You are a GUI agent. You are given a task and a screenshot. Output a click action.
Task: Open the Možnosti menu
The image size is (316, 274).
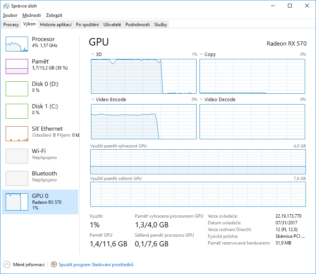pos(31,15)
